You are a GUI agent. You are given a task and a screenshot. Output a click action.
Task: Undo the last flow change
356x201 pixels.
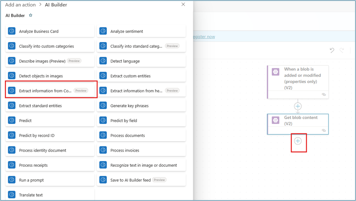point(332,50)
